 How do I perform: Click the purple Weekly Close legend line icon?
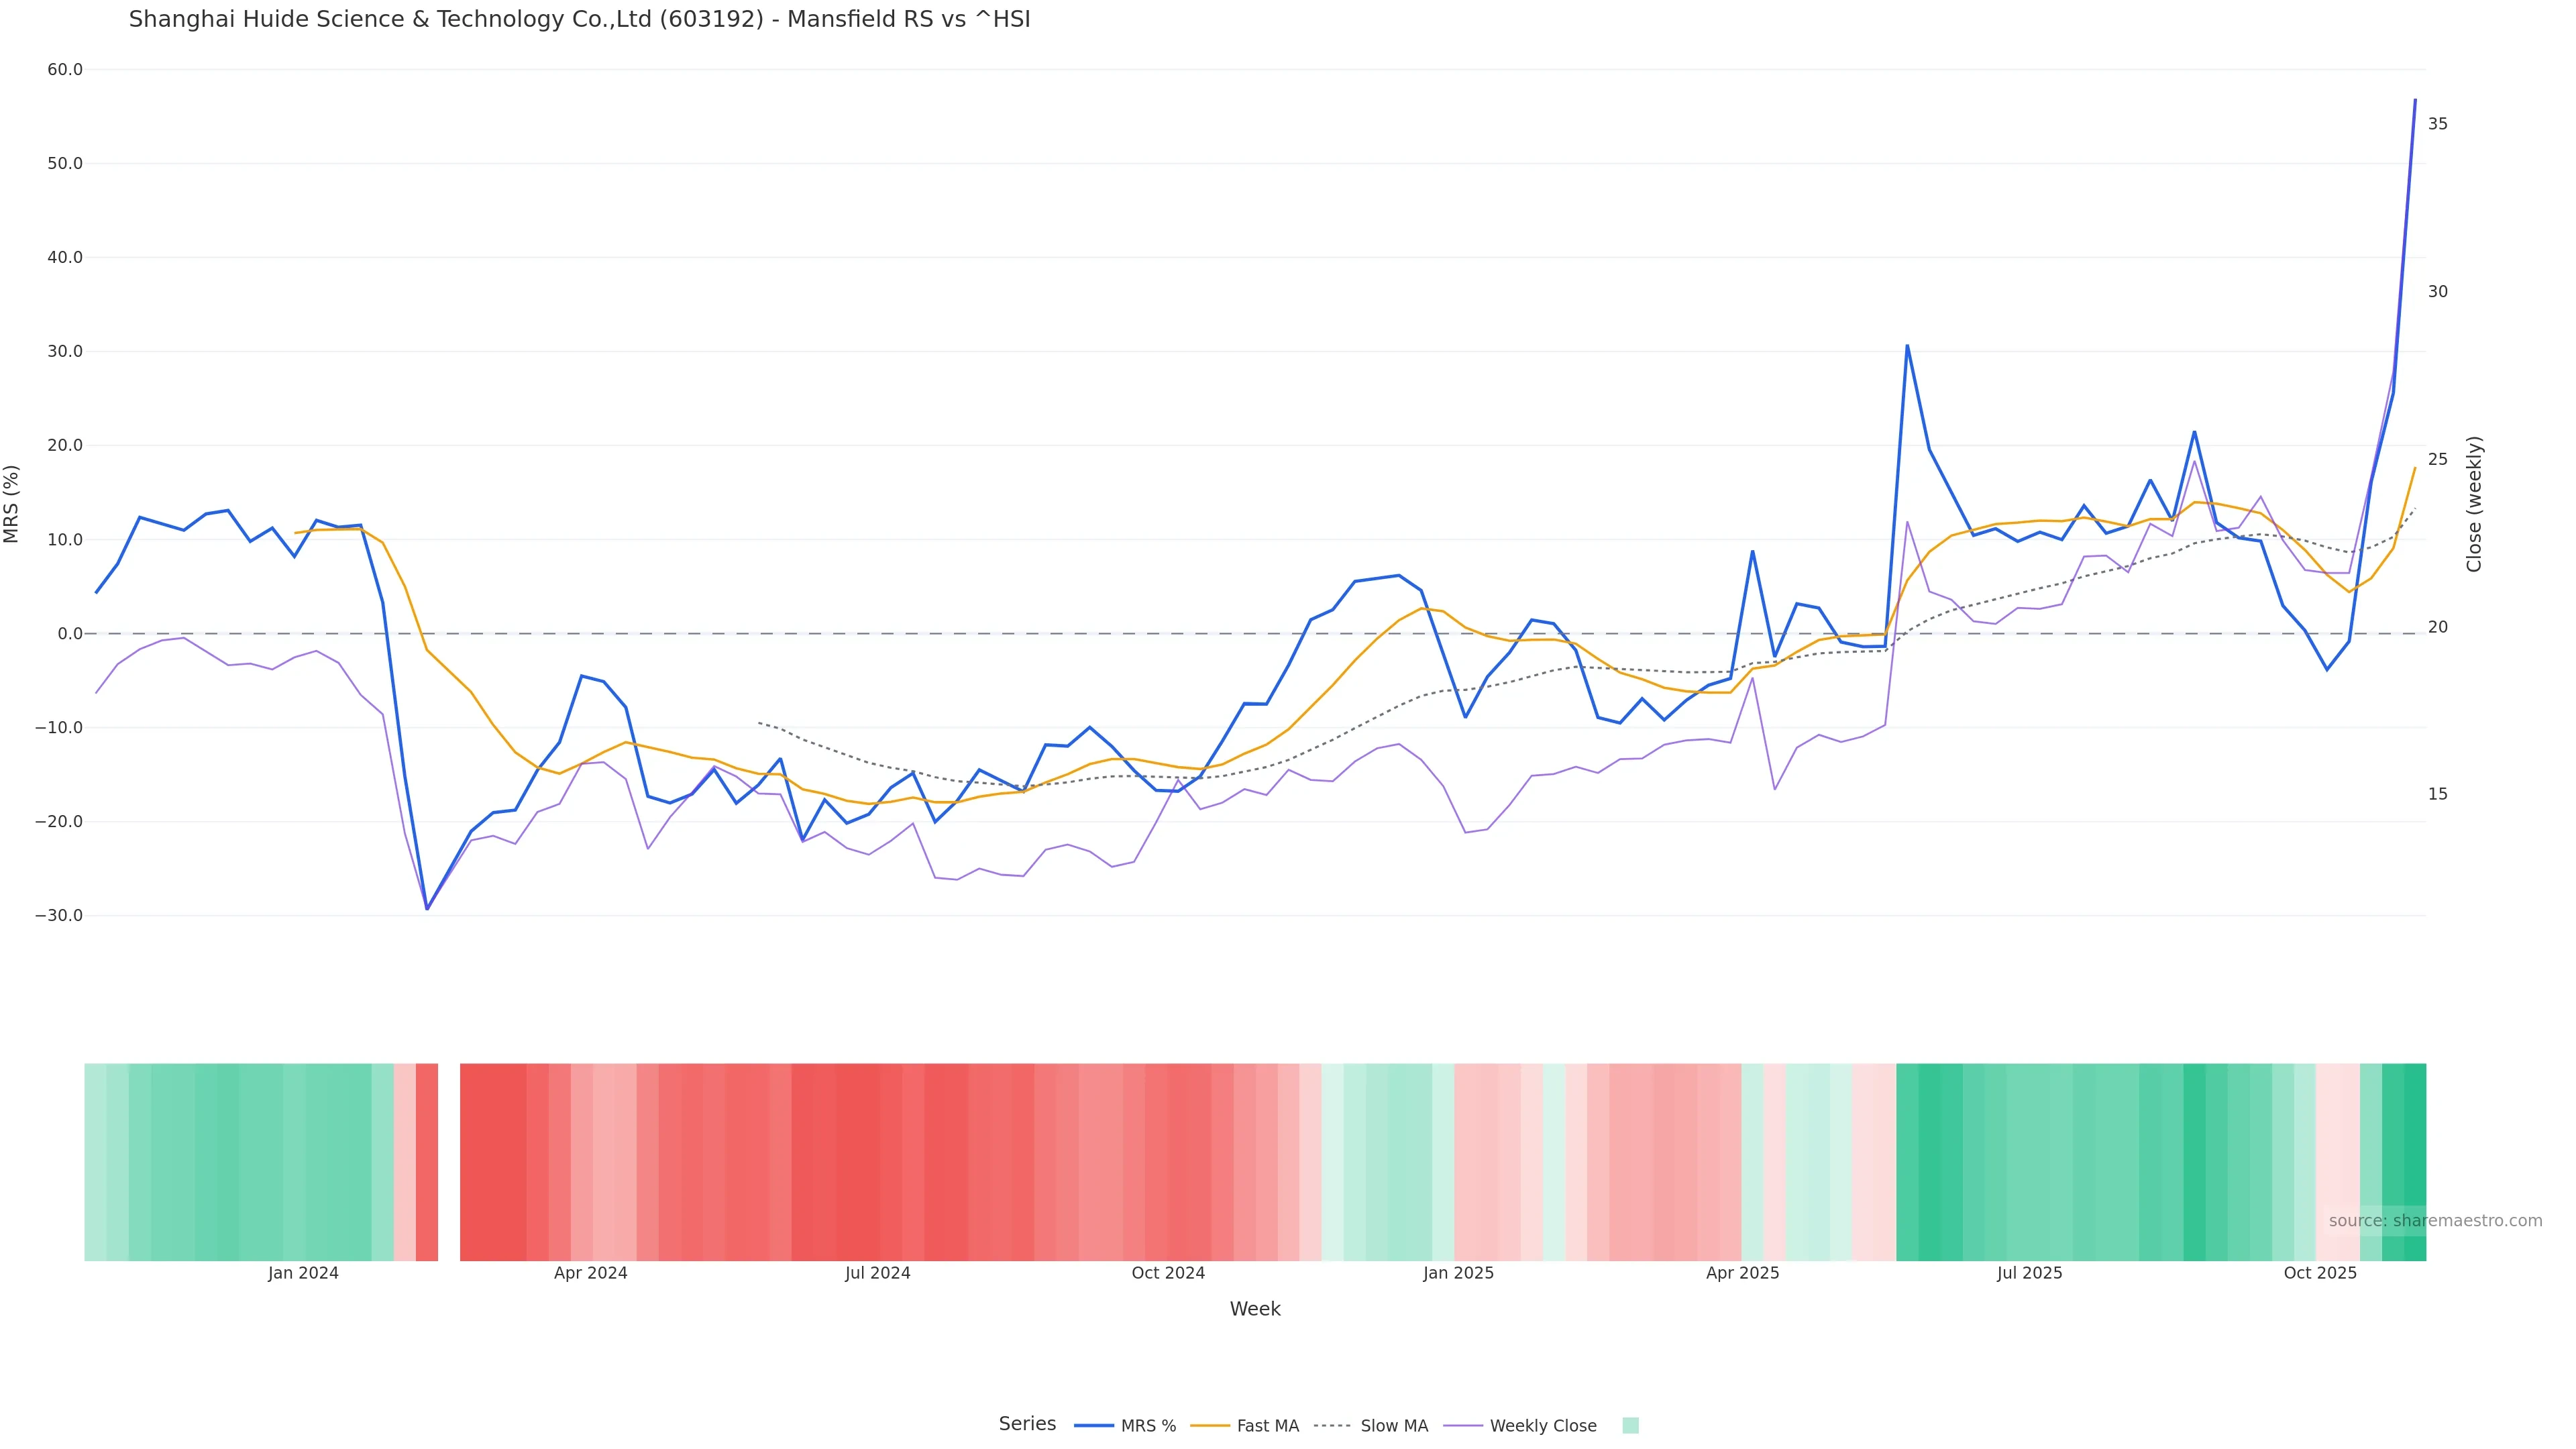tap(1463, 1426)
